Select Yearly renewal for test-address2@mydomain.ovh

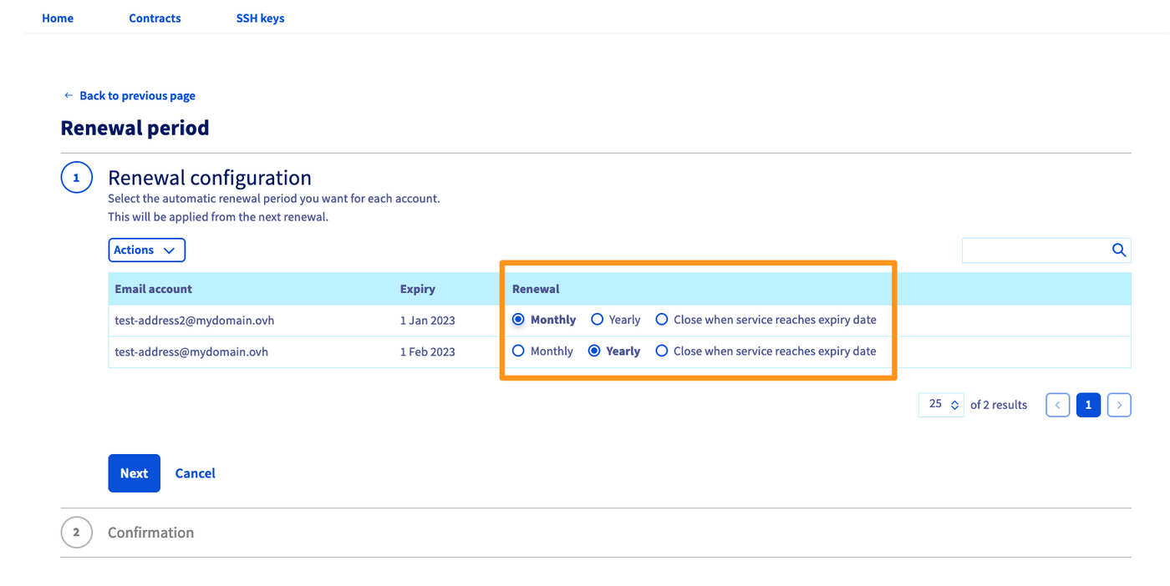pyautogui.click(x=597, y=319)
